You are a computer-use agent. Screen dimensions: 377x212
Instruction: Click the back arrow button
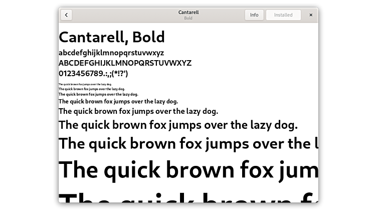pos(66,15)
